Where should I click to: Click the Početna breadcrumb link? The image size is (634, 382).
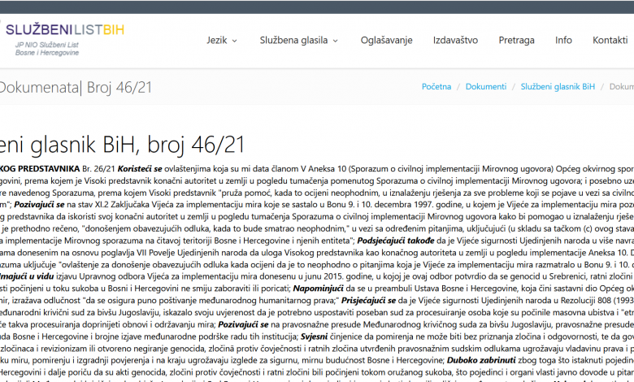point(436,86)
